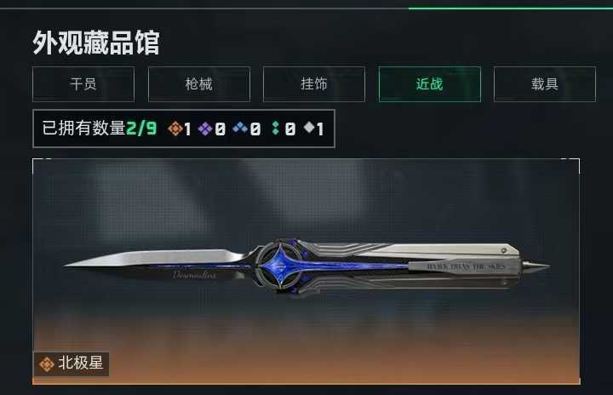Image resolution: width=613 pixels, height=395 pixels.
Task: Click the blue star gem on knife
Action: click(281, 265)
